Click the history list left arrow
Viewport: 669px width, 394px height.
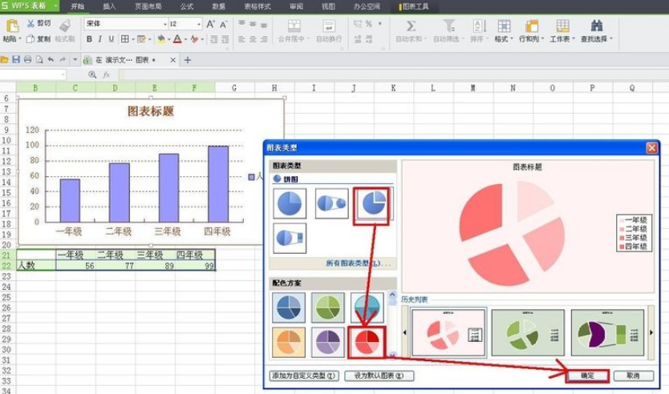(404, 332)
